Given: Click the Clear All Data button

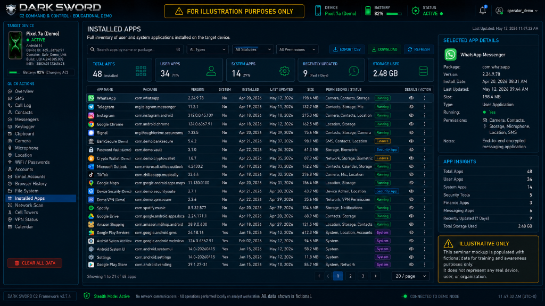Looking at the screenshot, I should click(35, 263).
